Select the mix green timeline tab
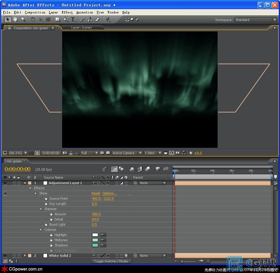The height and width of the screenshot is (273, 280). pos(14,161)
